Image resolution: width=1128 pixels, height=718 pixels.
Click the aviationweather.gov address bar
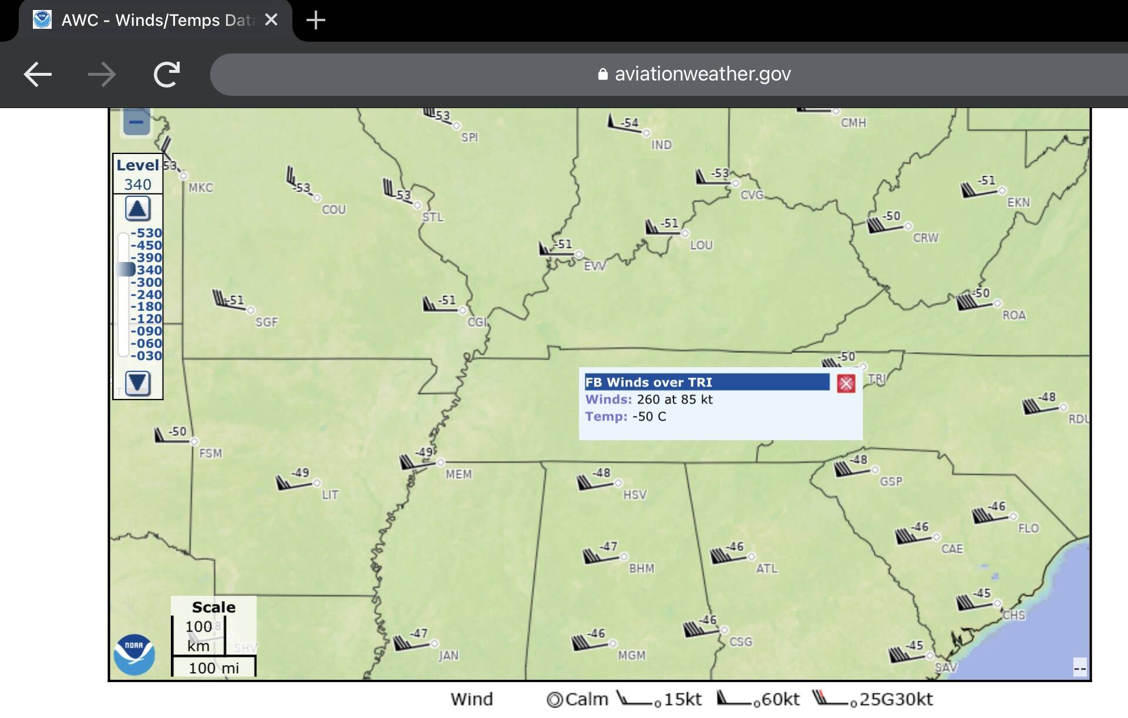[669, 75]
